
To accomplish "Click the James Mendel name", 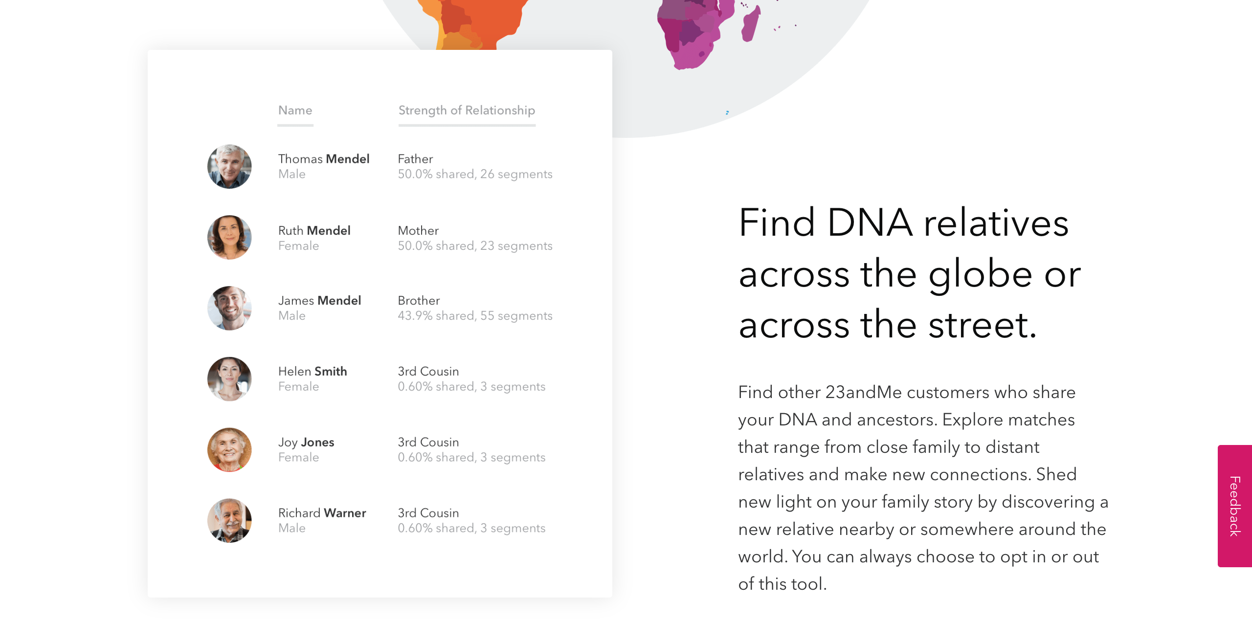I will pyautogui.click(x=319, y=301).
